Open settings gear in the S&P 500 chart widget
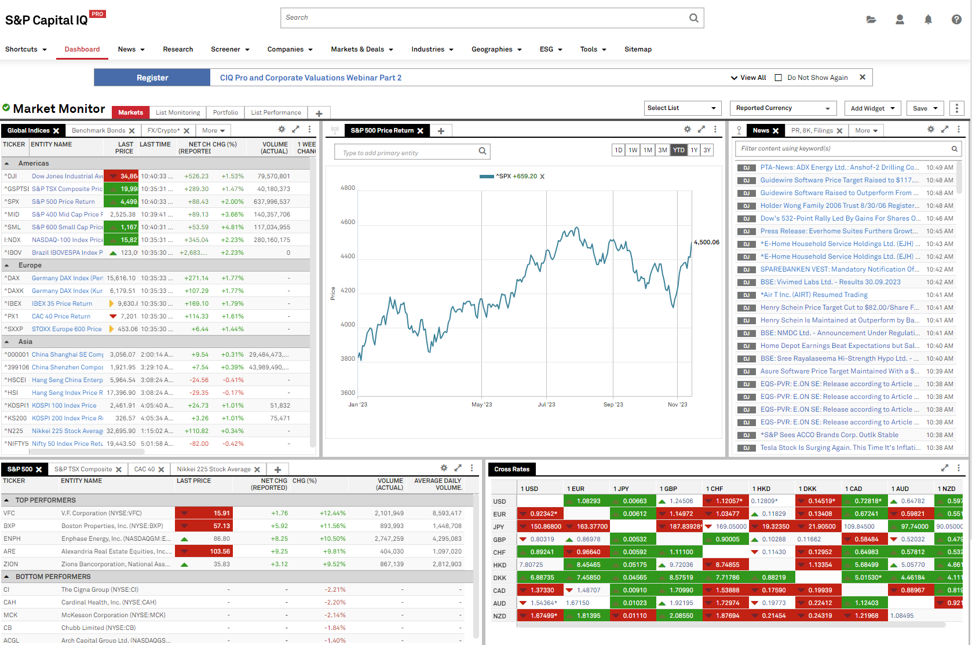972x645 pixels. point(687,130)
